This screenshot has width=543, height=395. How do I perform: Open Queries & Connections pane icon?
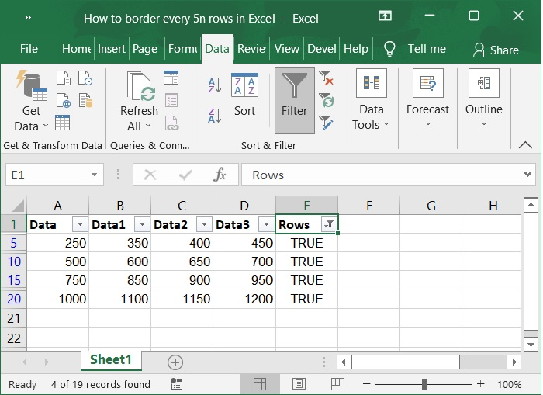pyautogui.click(x=171, y=78)
